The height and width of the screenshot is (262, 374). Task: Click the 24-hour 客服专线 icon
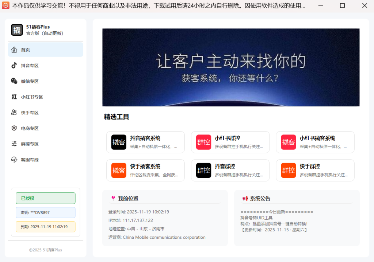pyautogui.click(x=14, y=160)
